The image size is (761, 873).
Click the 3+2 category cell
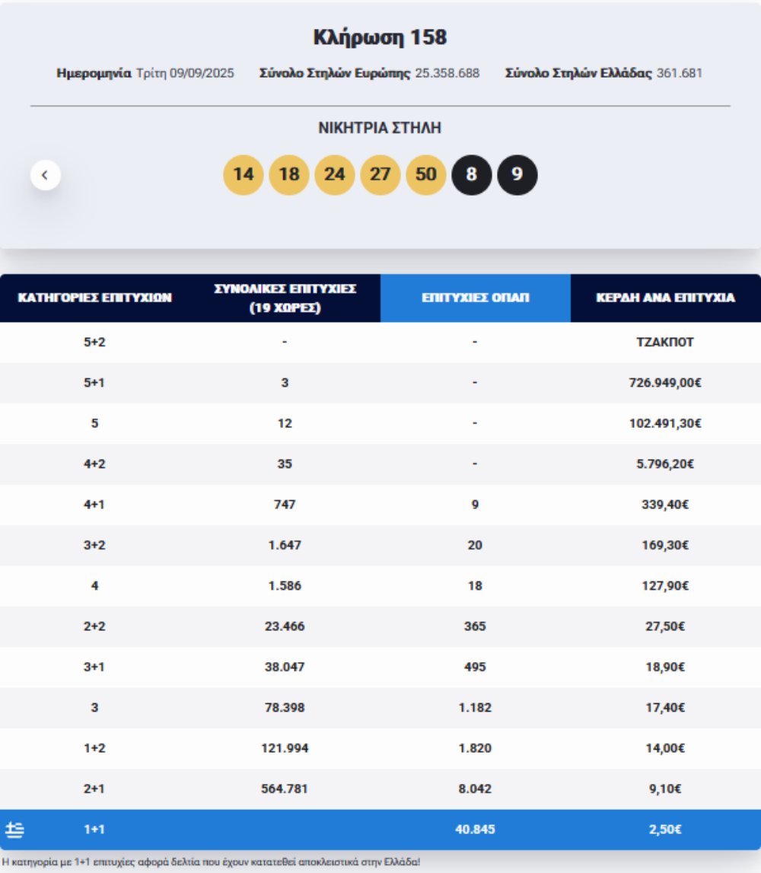point(94,546)
